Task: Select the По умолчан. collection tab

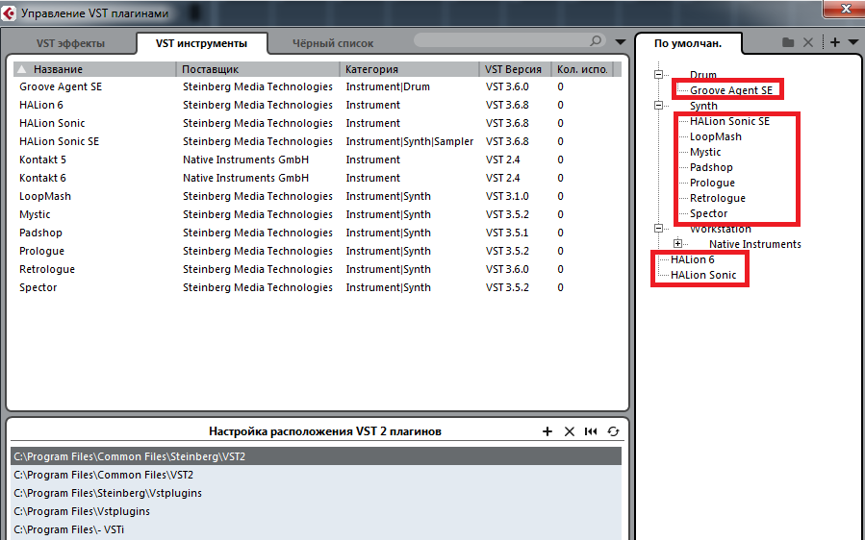Action: tap(688, 43)
